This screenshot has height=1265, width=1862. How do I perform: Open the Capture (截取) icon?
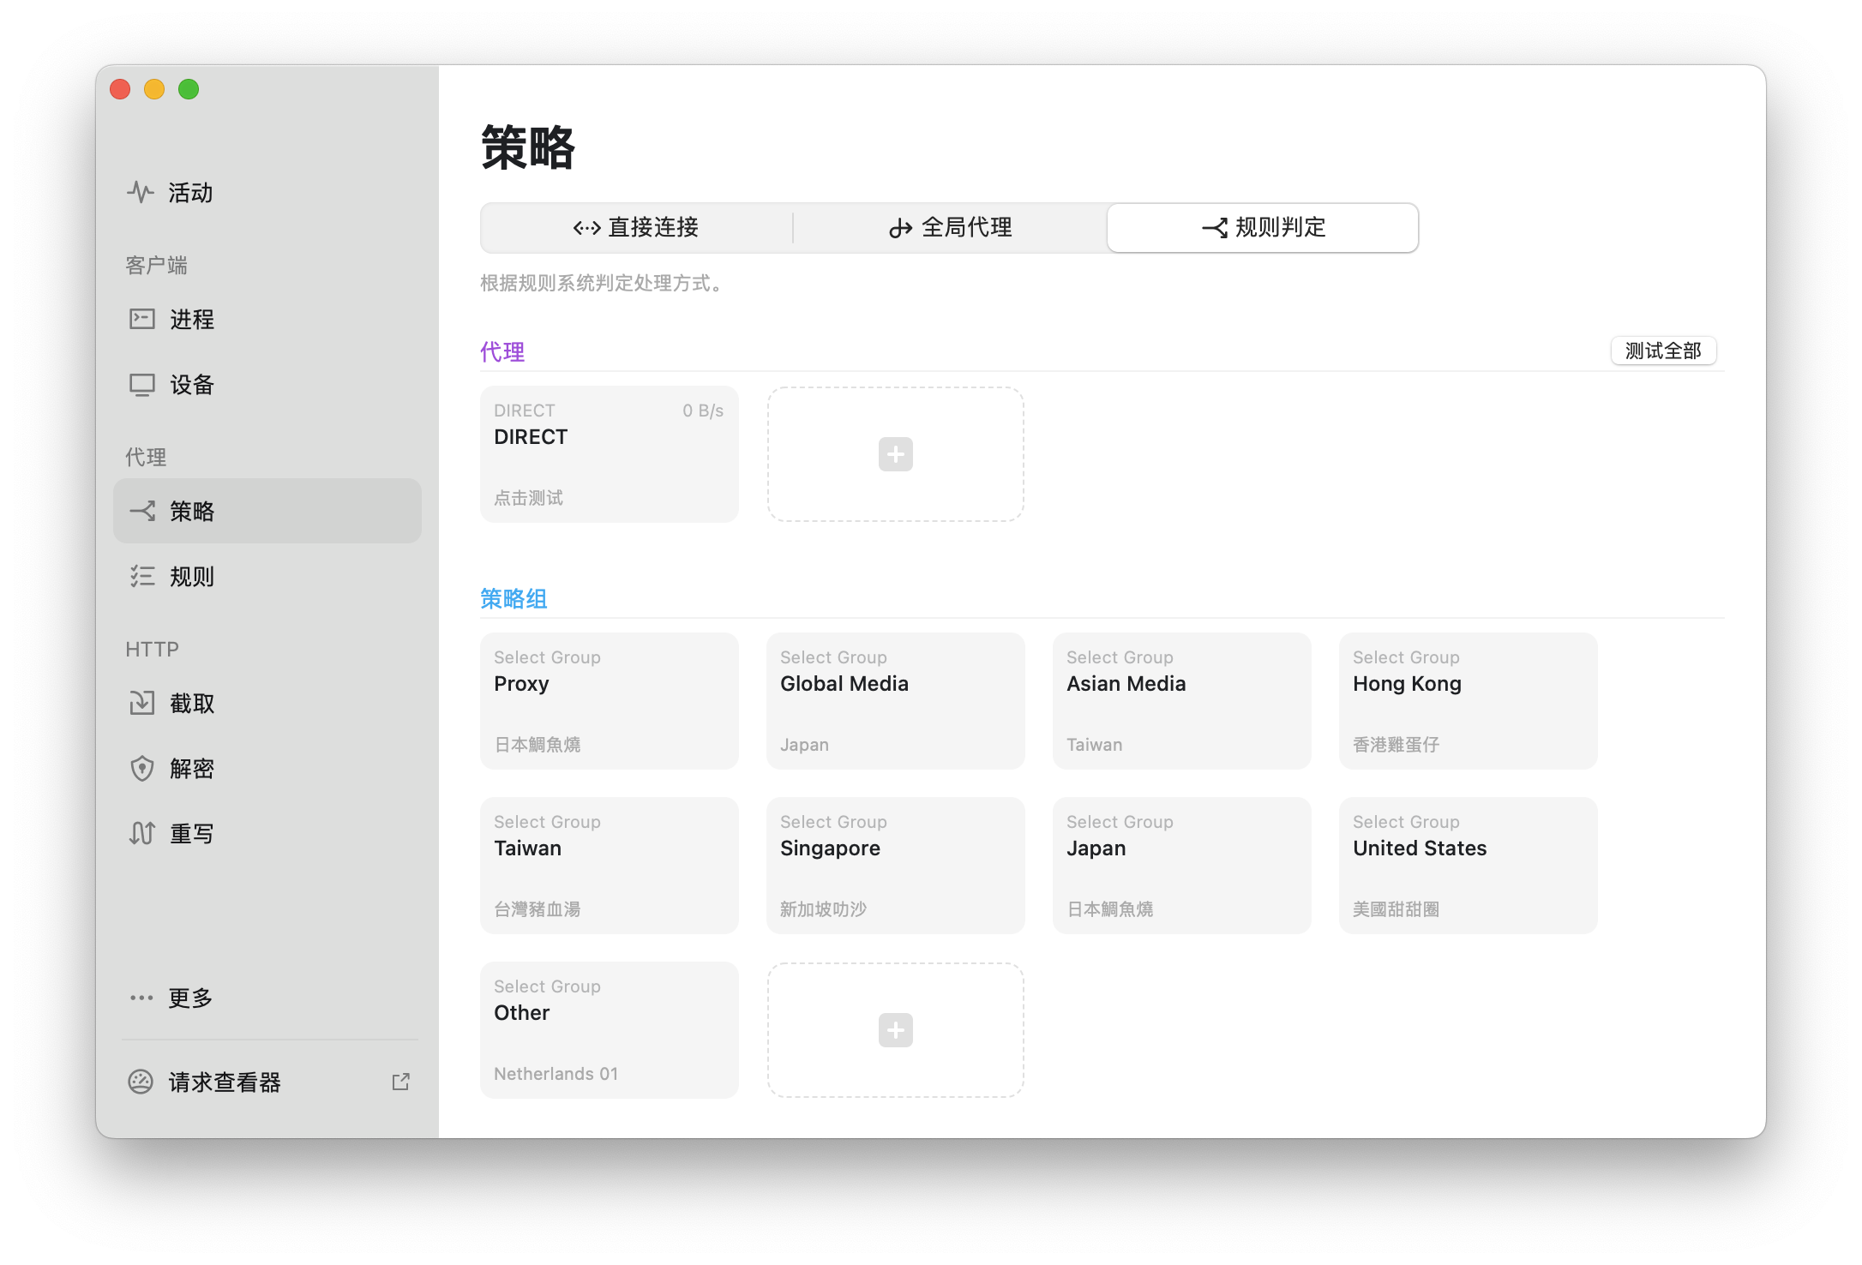[x=141, y=703]
